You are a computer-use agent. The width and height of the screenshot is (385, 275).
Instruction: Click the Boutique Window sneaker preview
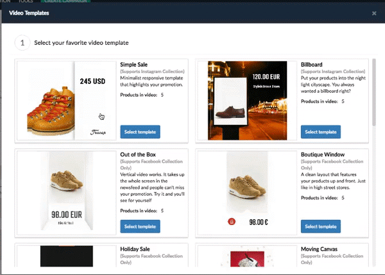247,190
